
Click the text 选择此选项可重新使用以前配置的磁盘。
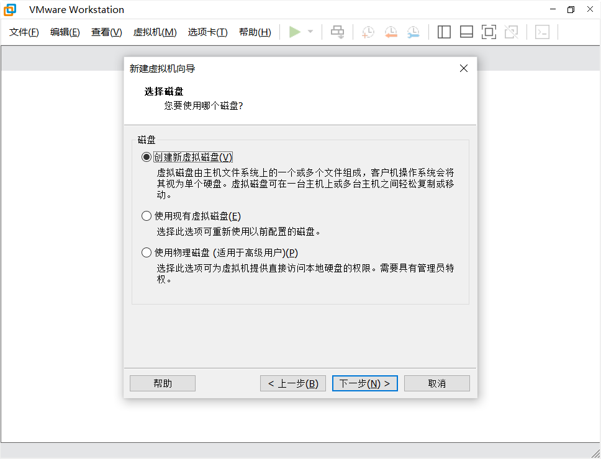coord(238,231)
